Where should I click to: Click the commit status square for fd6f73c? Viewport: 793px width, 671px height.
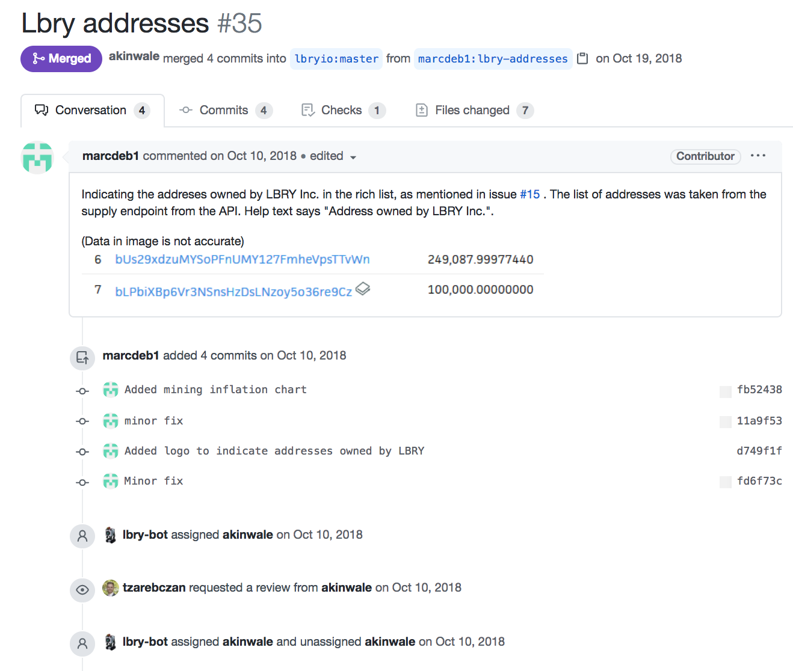coord(725,482)
